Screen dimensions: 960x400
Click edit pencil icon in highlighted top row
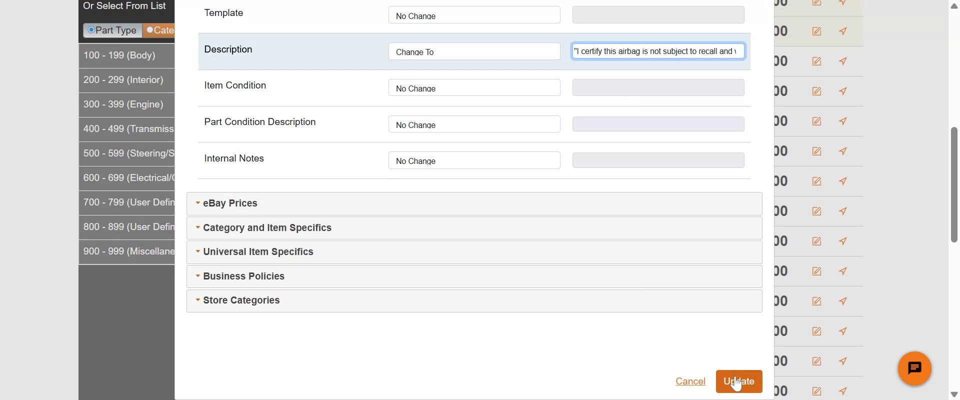click(816, 31)
